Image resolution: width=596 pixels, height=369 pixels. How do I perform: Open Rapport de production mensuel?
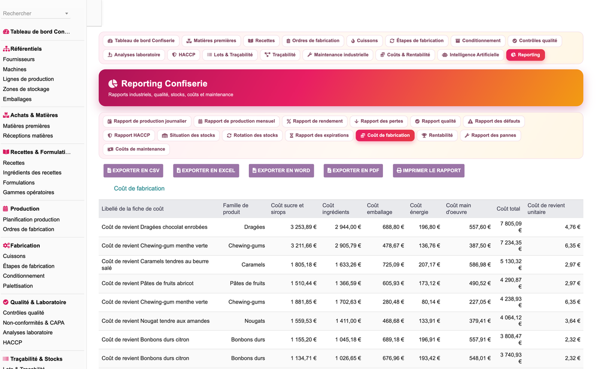coord(236,121)
